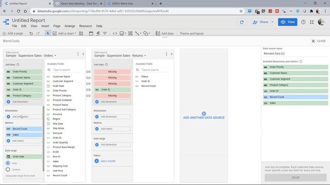Screen dimensions: 330x185
Task: Click the Blended Data name field
Action: tap(295, 53)
